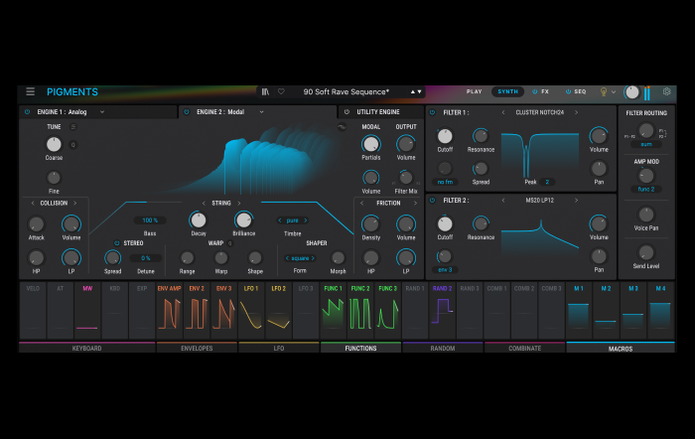Image resolution: width=695 pixels, height=439 pixels.
Task: Open the COMBINATE modulation tab
Action: pyautogui.click(x=525, y=348)
